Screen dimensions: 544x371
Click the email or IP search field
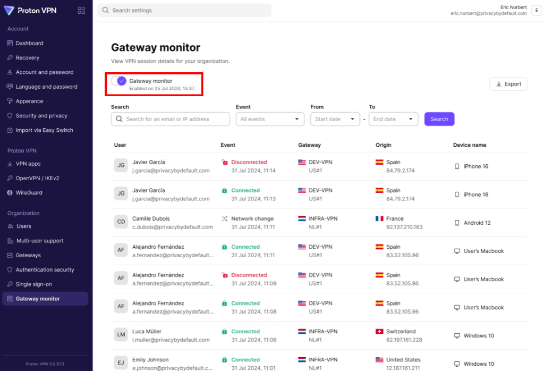(170, 119)
